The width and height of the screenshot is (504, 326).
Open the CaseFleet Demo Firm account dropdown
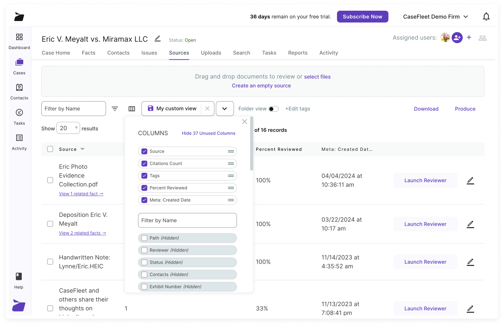click(435, 16)
